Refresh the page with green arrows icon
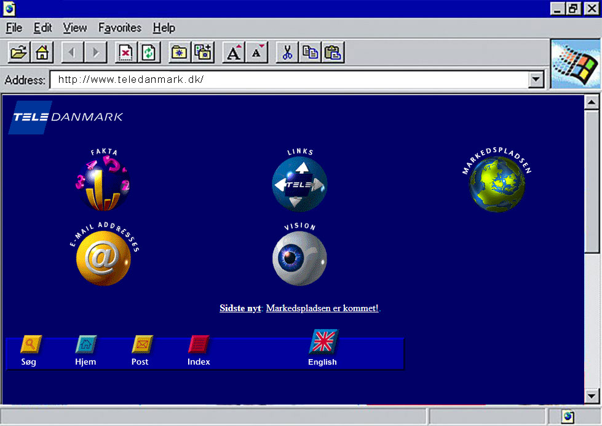 click(x=149, y=52)
